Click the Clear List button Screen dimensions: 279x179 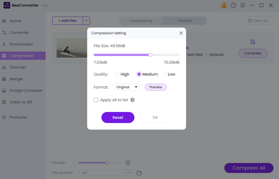click(x=258, y=21)
